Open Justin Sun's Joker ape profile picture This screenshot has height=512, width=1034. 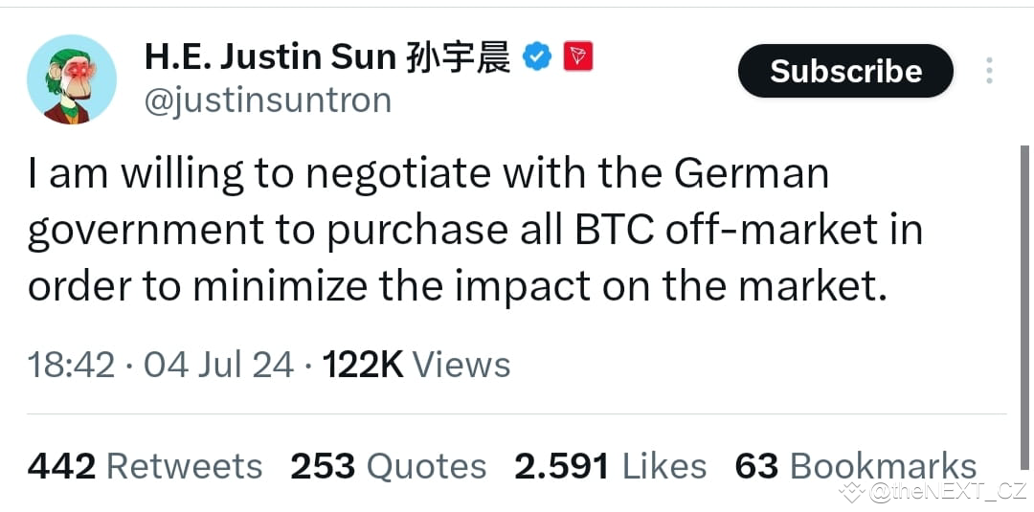click(x=71, y=79)
